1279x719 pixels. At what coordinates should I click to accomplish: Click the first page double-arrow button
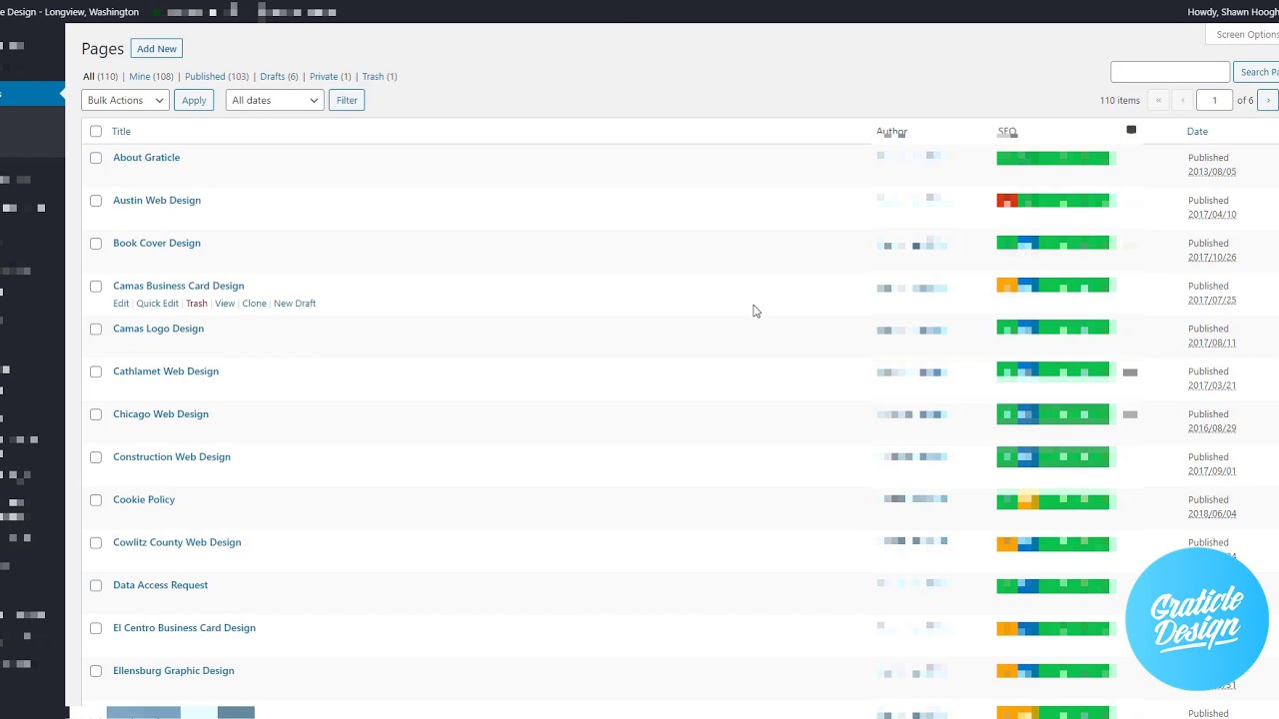click(x=1159, y=100)
